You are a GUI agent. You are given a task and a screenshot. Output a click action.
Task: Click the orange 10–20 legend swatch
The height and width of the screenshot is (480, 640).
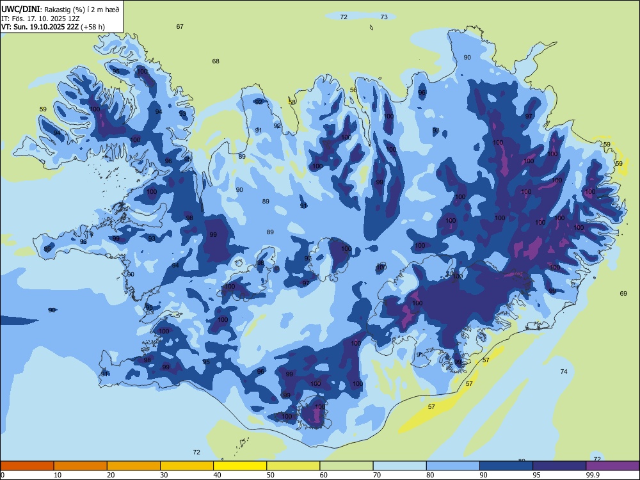[x=81, y=466]
